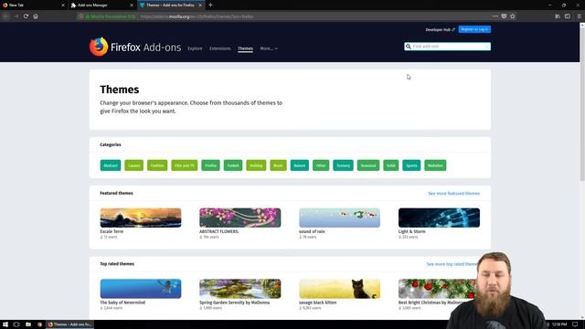The width and height of the screenshot is (585, 329).
Task: Select the Abstract category
Action: pos(111,165)
